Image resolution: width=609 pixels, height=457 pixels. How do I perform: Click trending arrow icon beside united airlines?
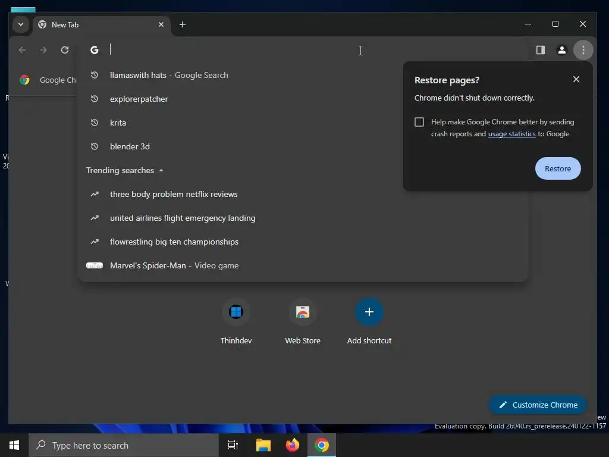click(x=95, y=218)
